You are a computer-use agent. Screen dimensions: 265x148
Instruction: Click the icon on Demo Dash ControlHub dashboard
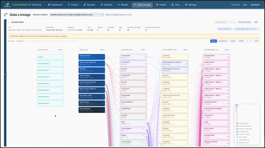228,110
